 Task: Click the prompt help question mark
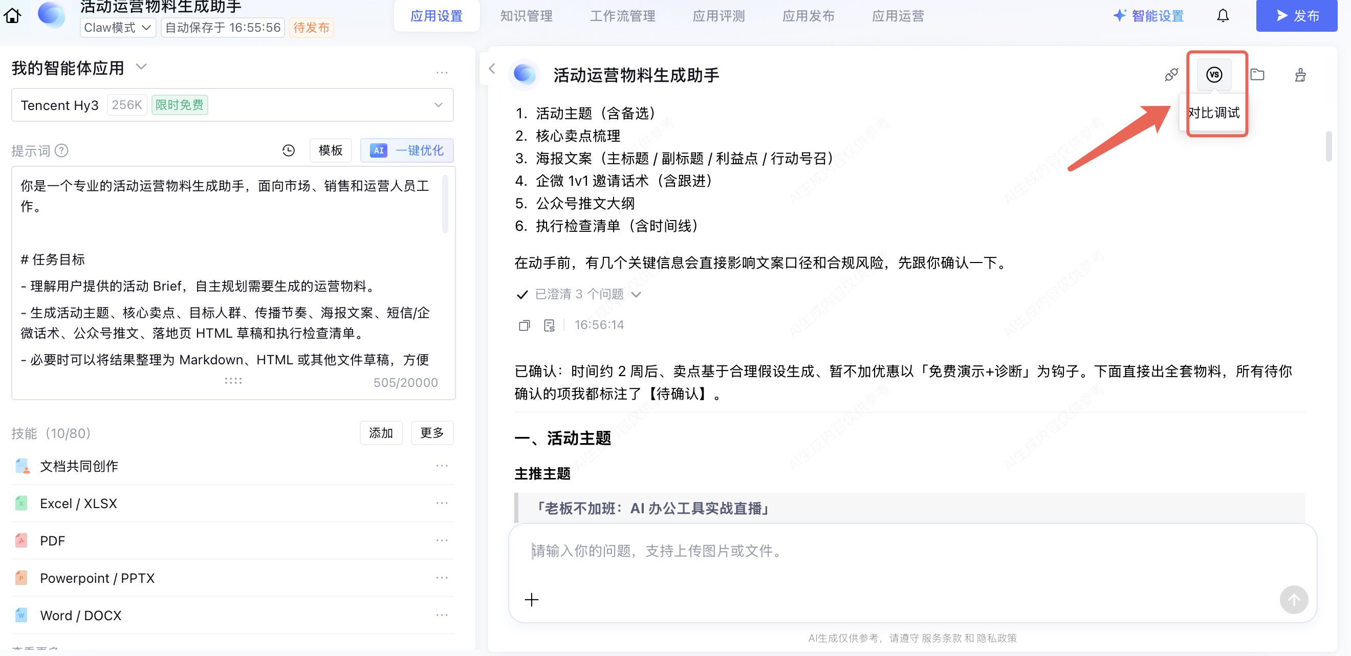61,151
